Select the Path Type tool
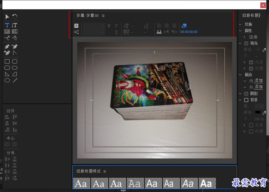The image size is (269, 192). pyautogui.click(x=7, y=38)
